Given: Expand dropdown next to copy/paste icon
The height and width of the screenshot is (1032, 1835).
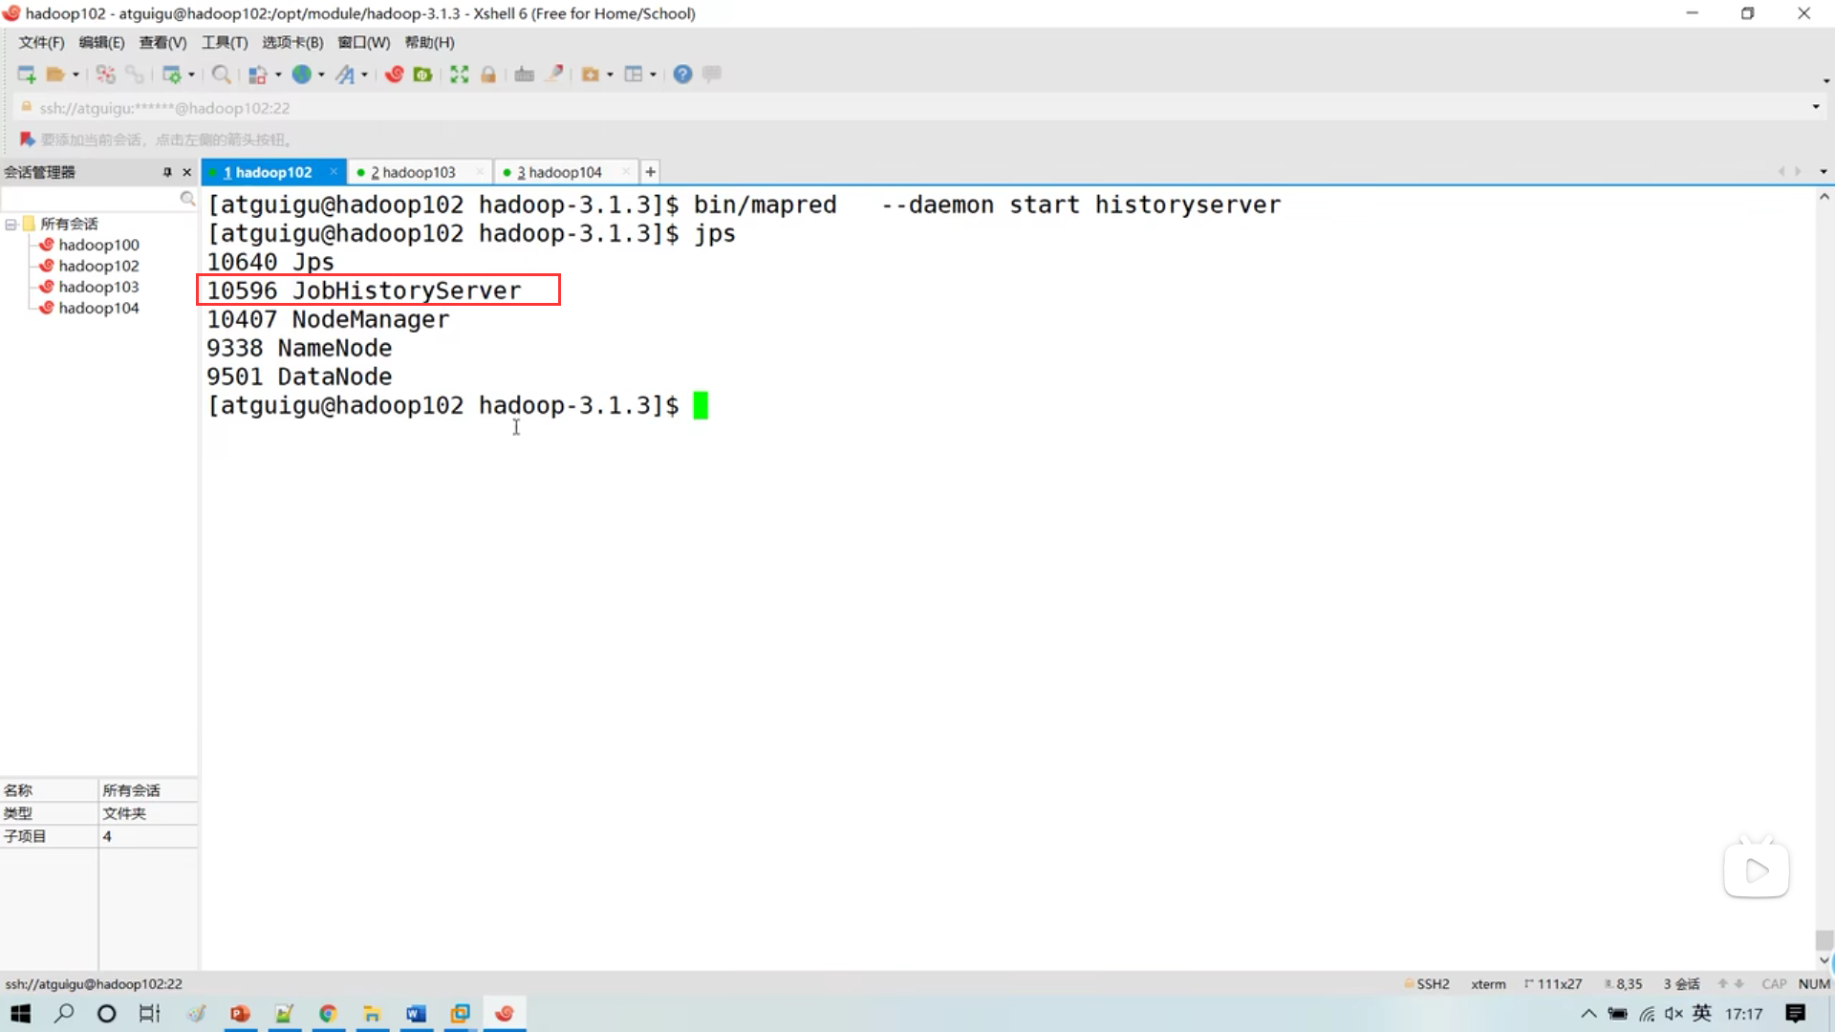Looking at the screenshot, I should pyautogui.click(x=278, y=75).
